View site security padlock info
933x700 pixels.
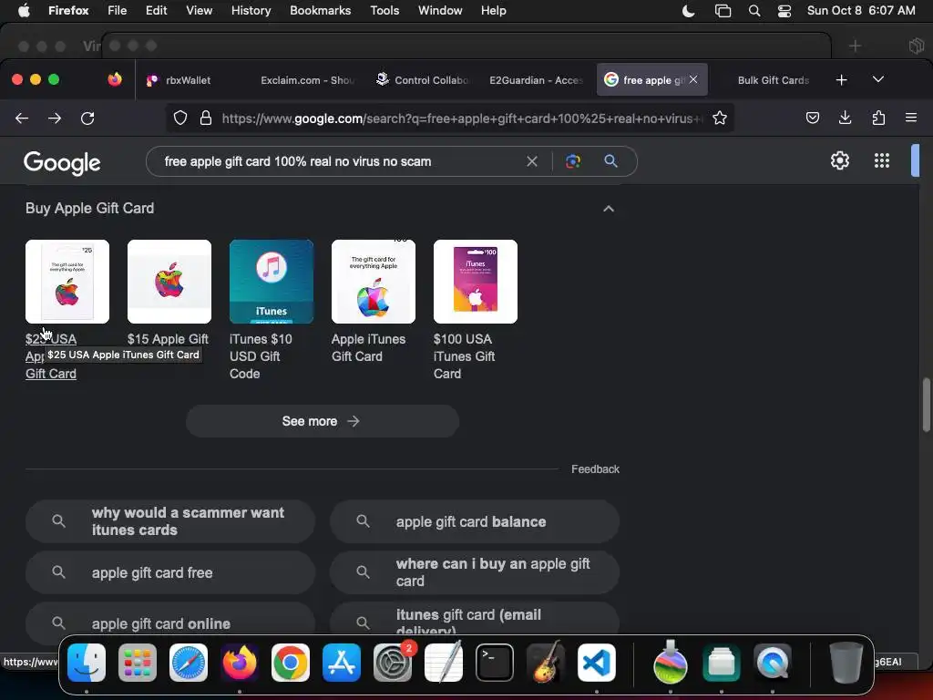point(206,118)
